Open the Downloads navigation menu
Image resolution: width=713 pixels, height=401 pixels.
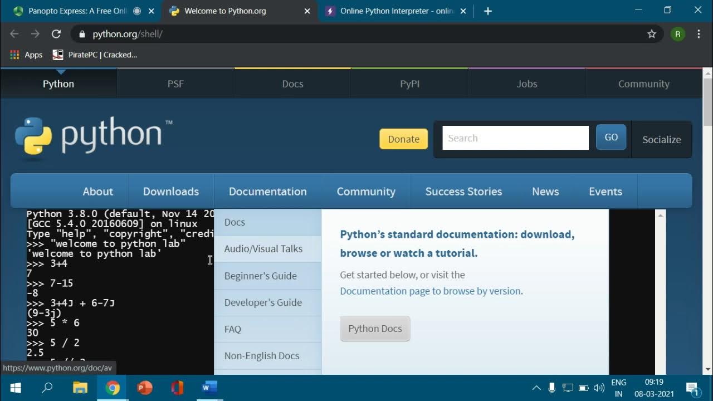coord(171,191)
